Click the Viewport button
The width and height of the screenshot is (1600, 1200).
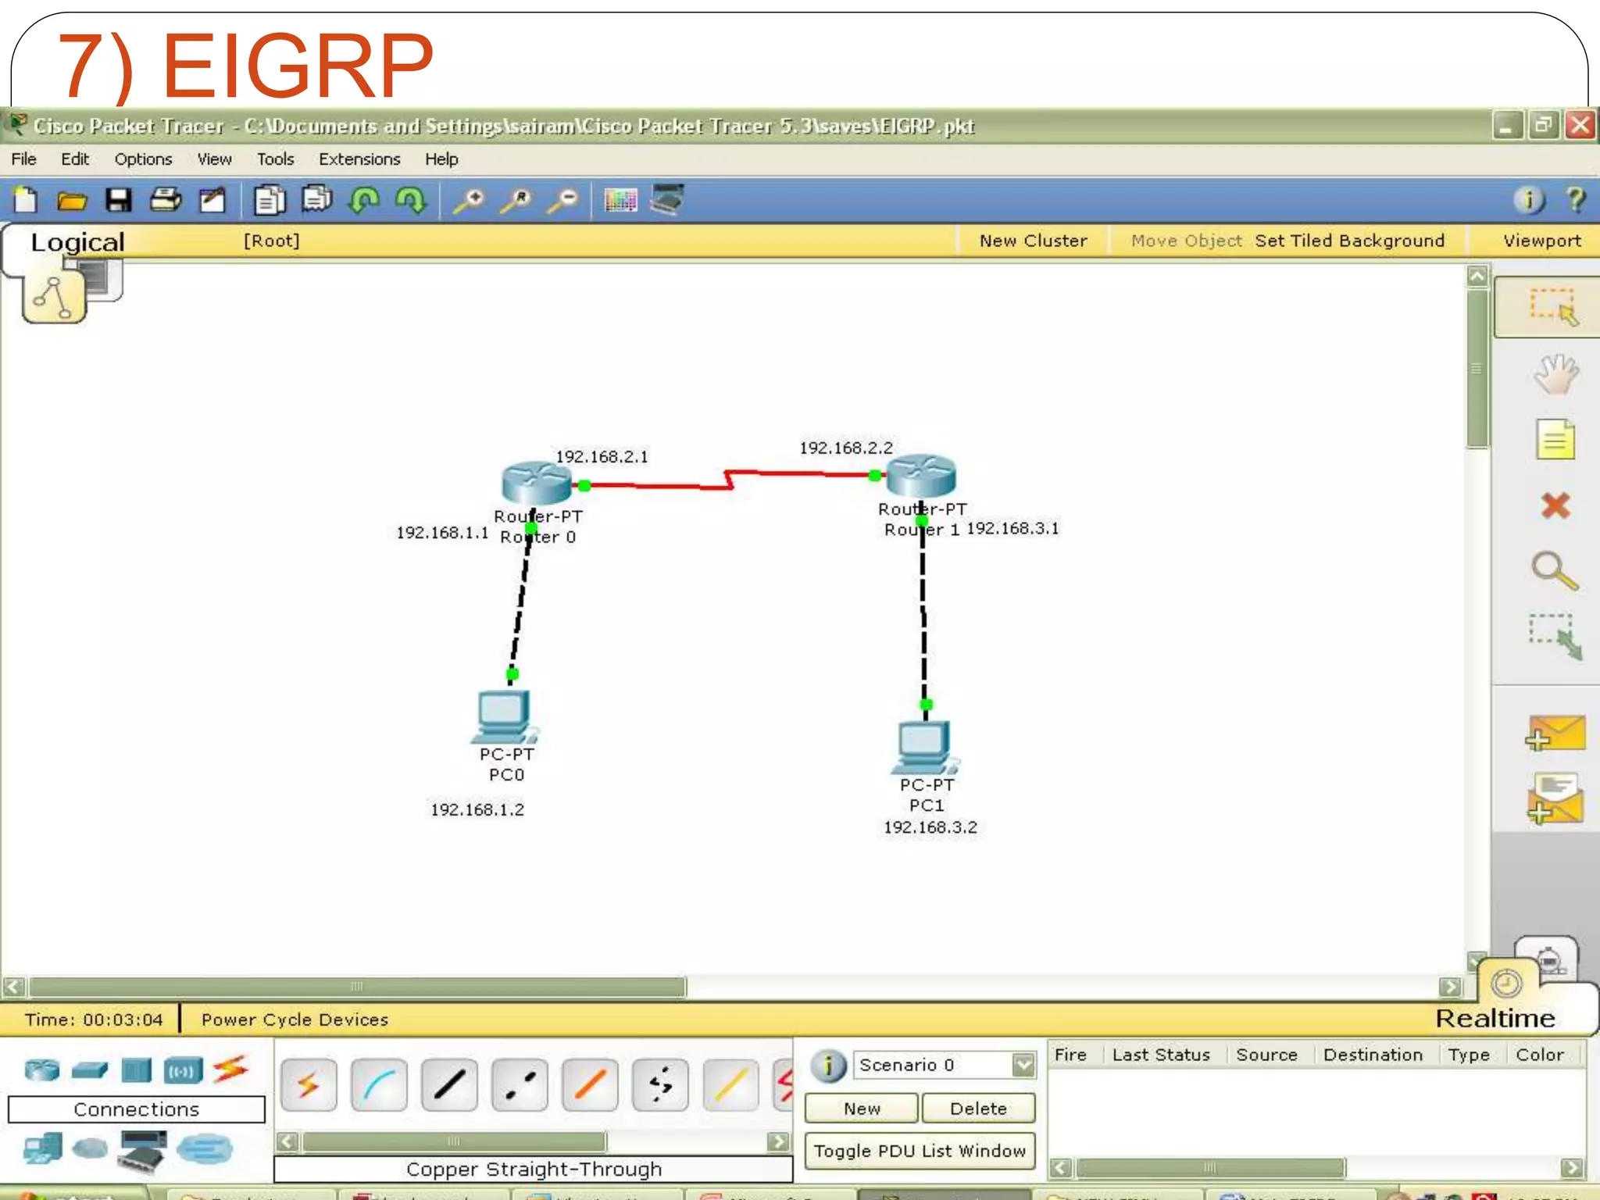click(x=1541, y=241)
